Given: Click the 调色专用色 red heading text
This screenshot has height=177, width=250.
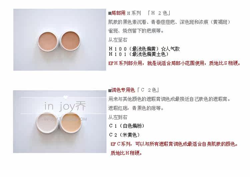Looking at the screenshot, I should (123, 90).
